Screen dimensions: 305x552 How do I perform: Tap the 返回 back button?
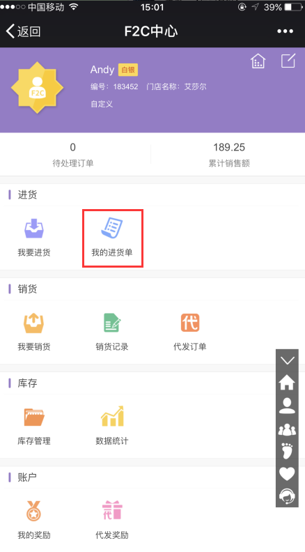tap(23, 31)
